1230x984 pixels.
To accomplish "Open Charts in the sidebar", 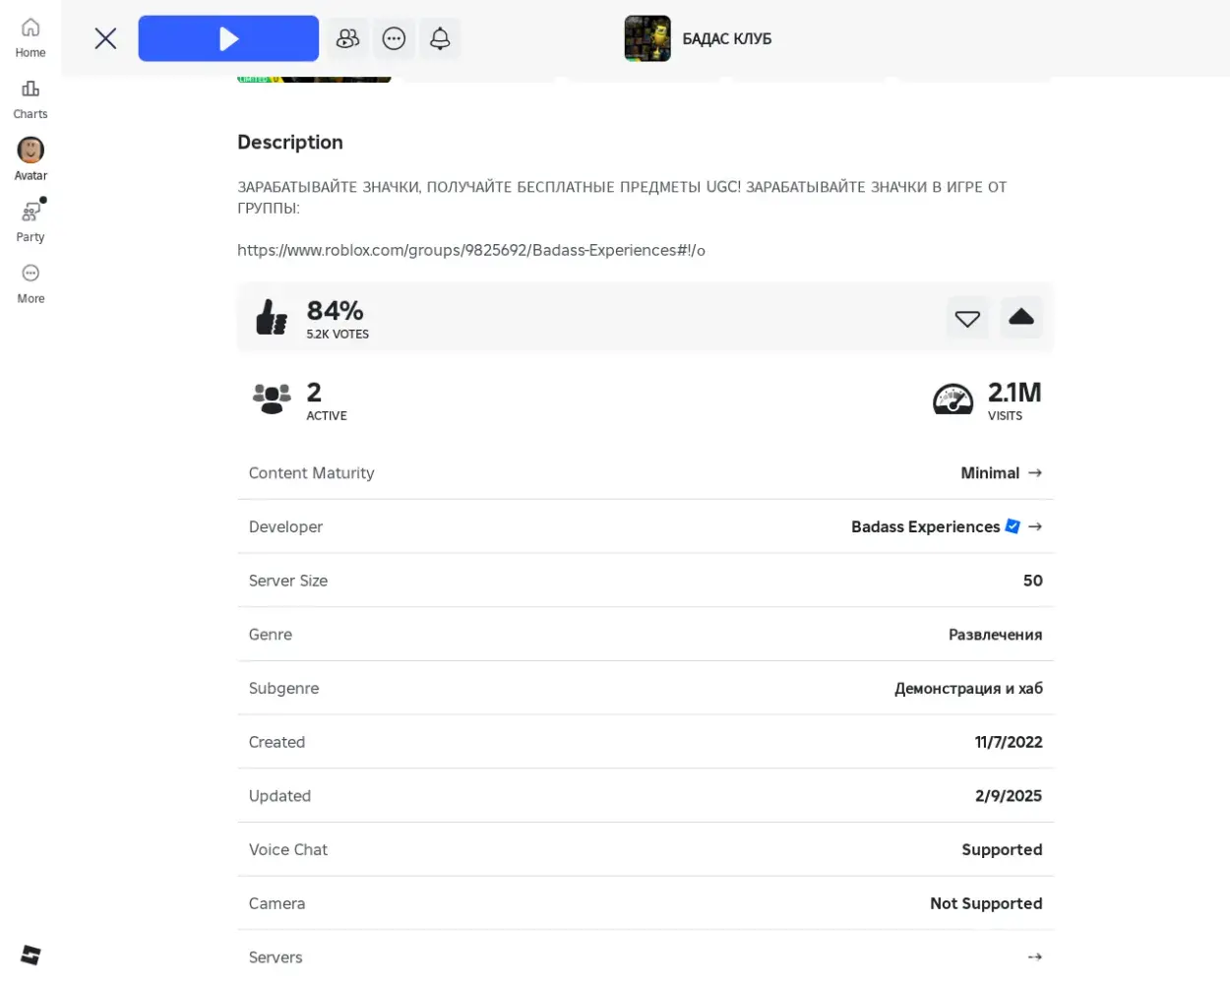I will pos(31,99).
